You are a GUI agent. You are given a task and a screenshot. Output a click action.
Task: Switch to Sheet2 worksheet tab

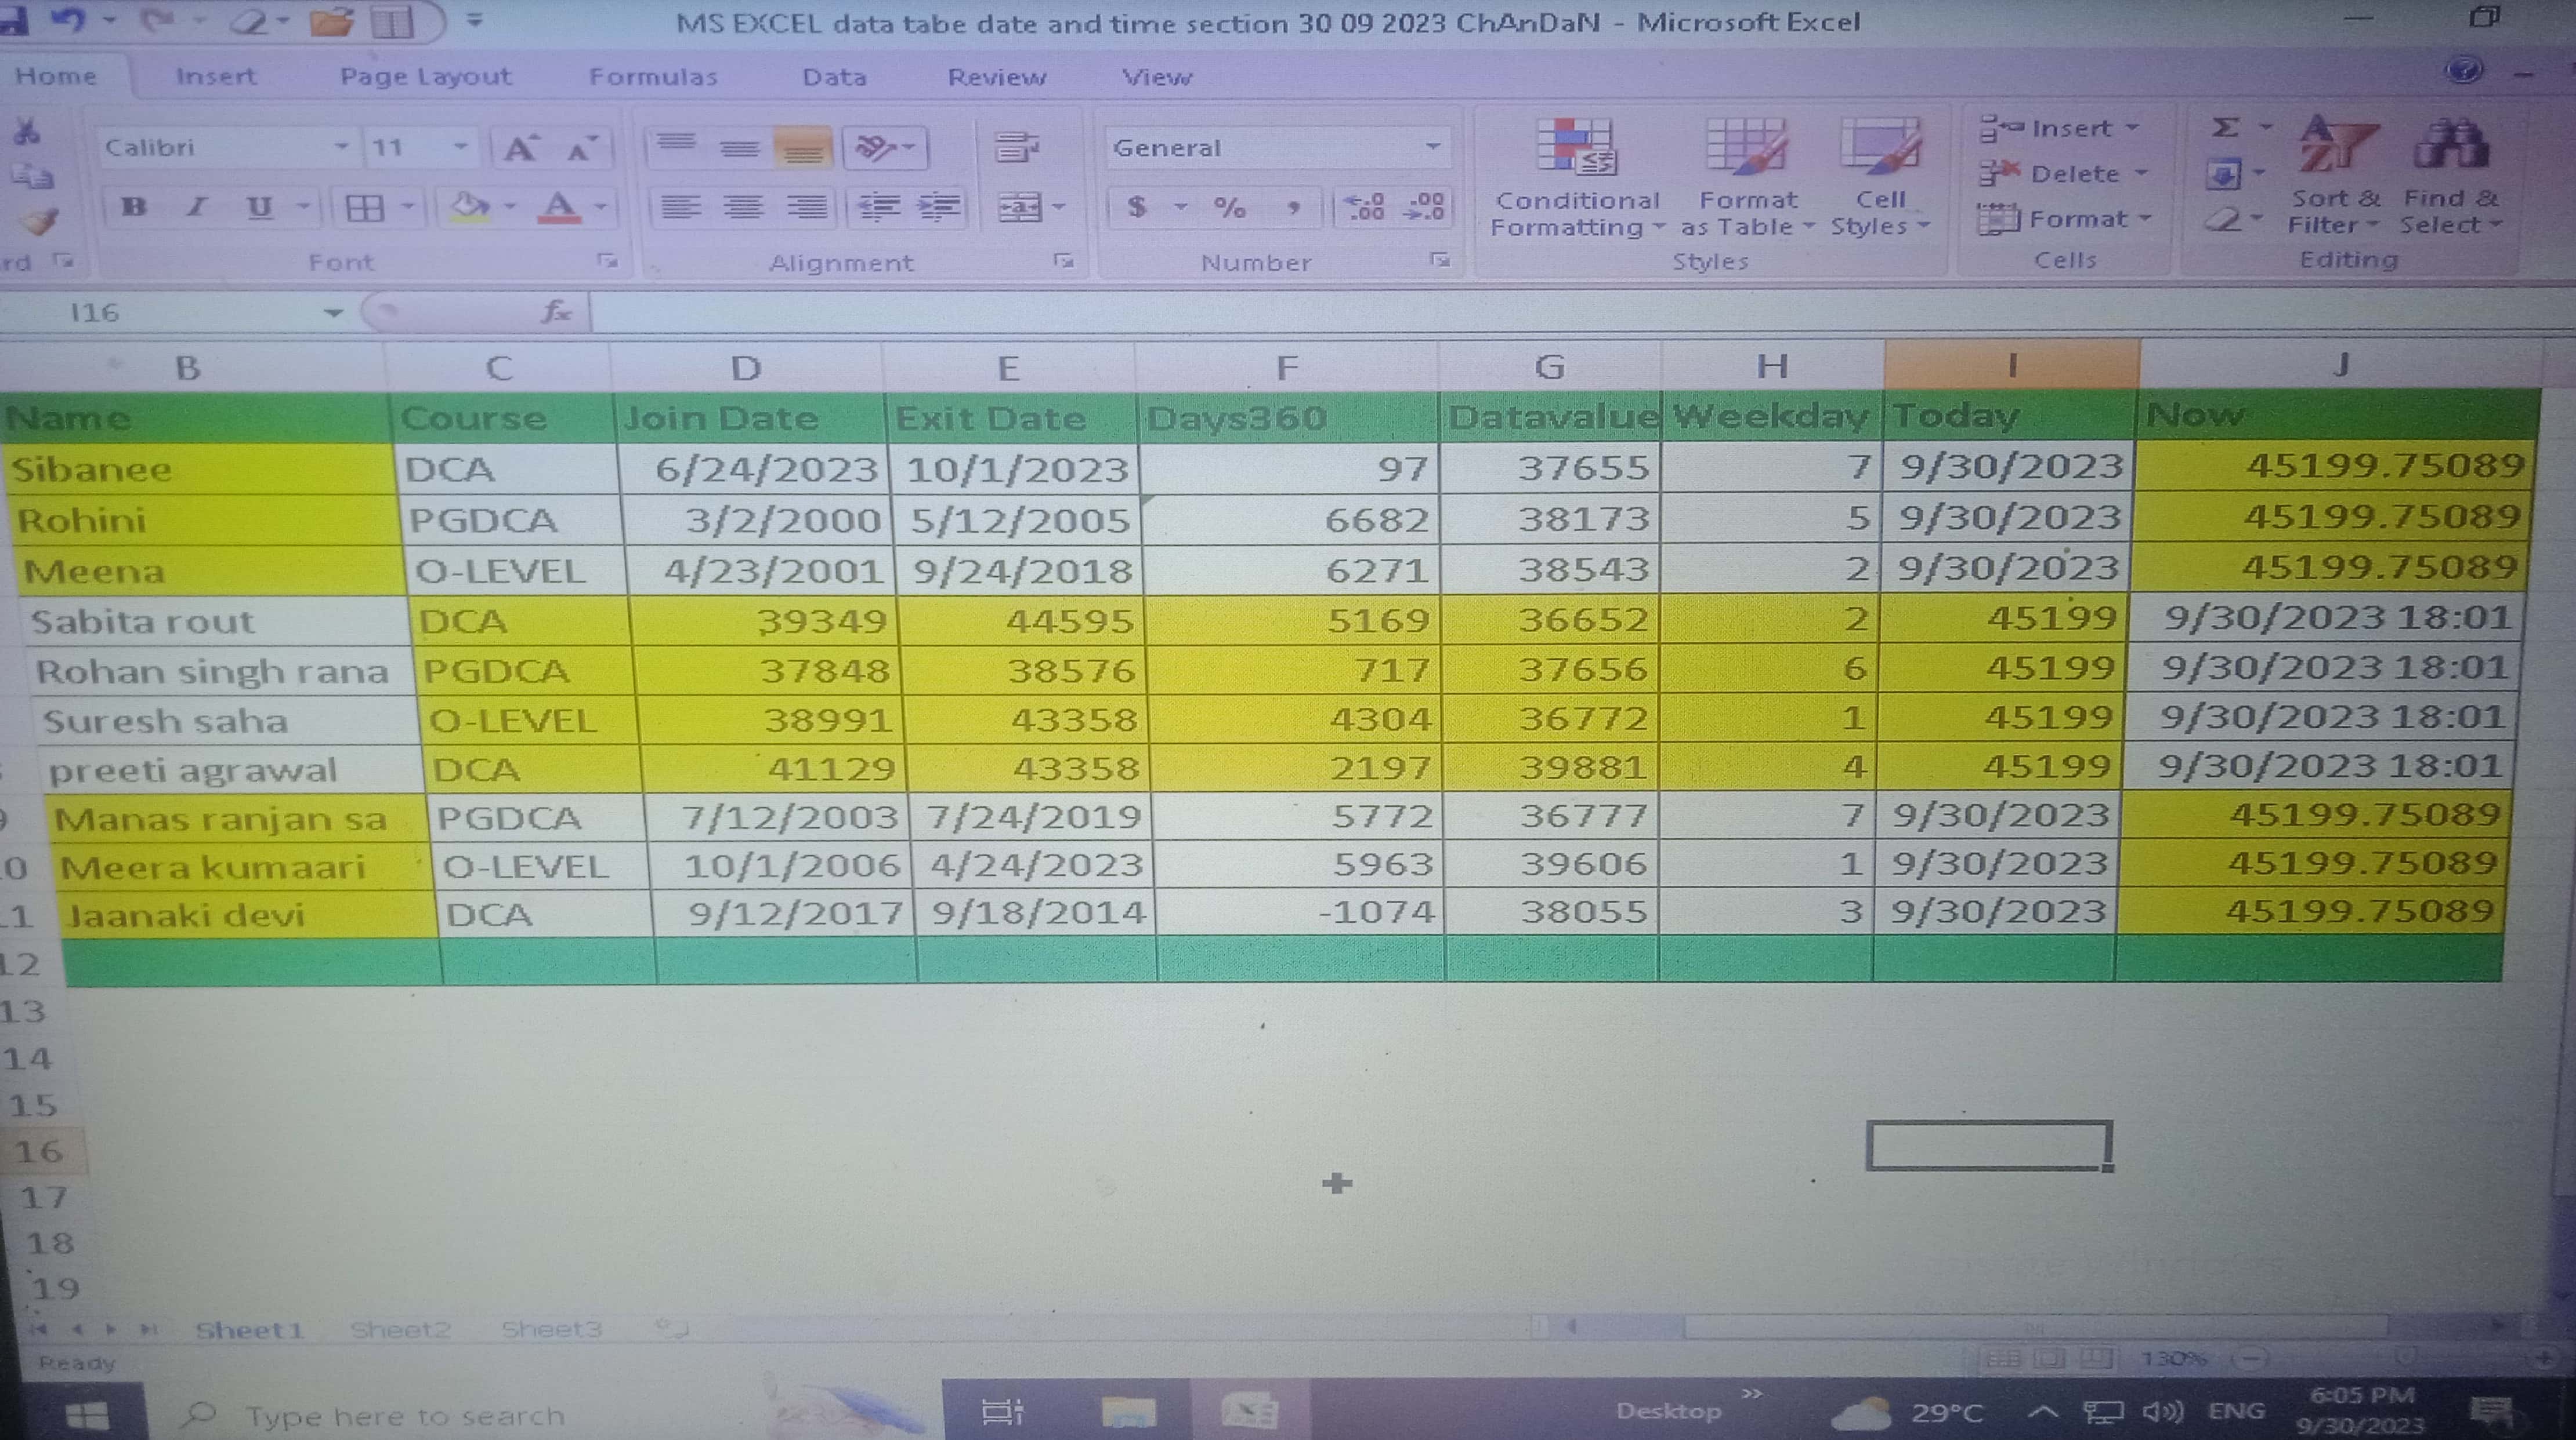click(400, 1330)
